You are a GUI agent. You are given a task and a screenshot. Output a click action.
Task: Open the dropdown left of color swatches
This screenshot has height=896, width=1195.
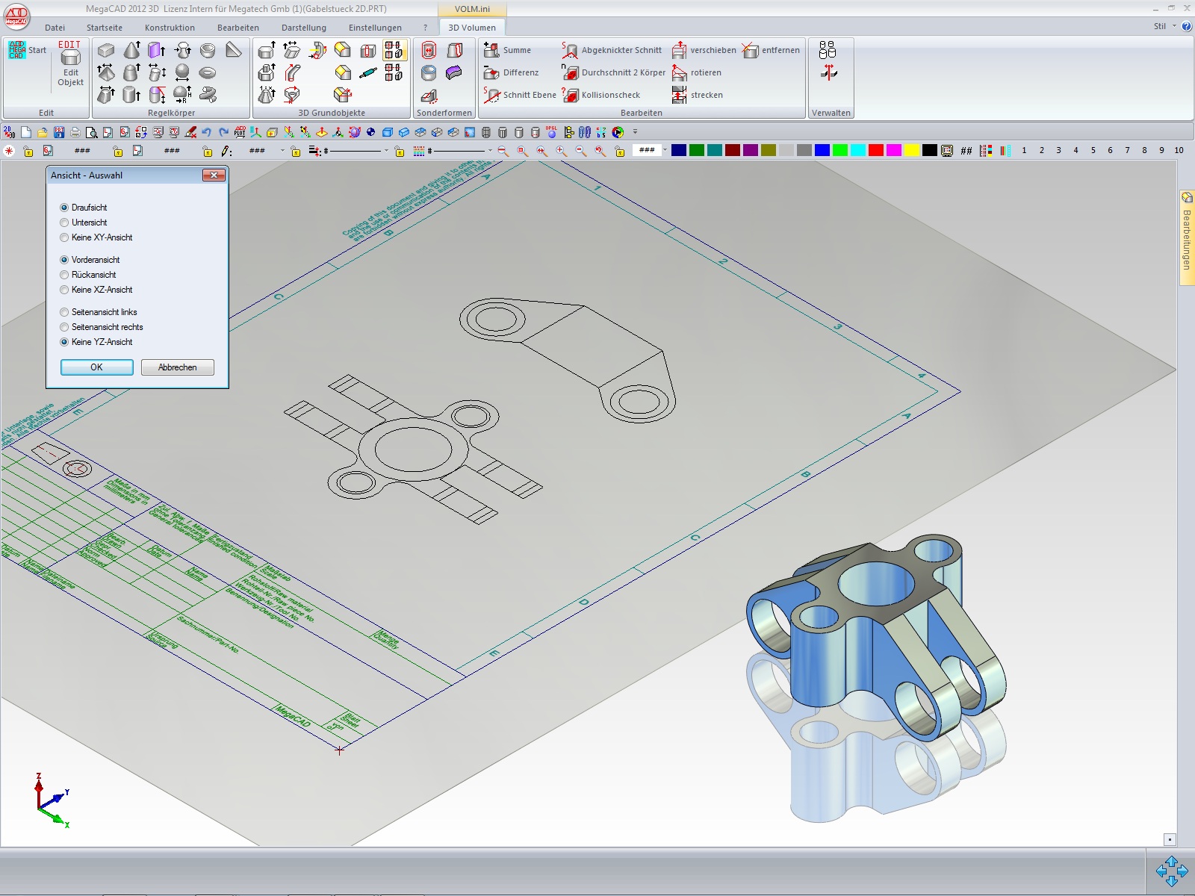[x=665, y=150]
